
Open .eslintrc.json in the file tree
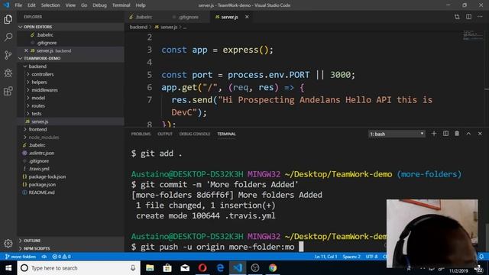71,153
